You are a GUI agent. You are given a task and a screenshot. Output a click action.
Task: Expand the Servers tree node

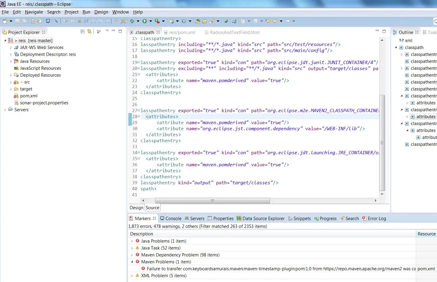5,110
